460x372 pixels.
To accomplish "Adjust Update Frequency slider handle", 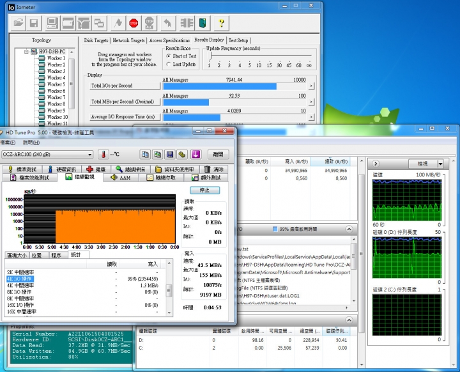I will (x=211, y=56).
